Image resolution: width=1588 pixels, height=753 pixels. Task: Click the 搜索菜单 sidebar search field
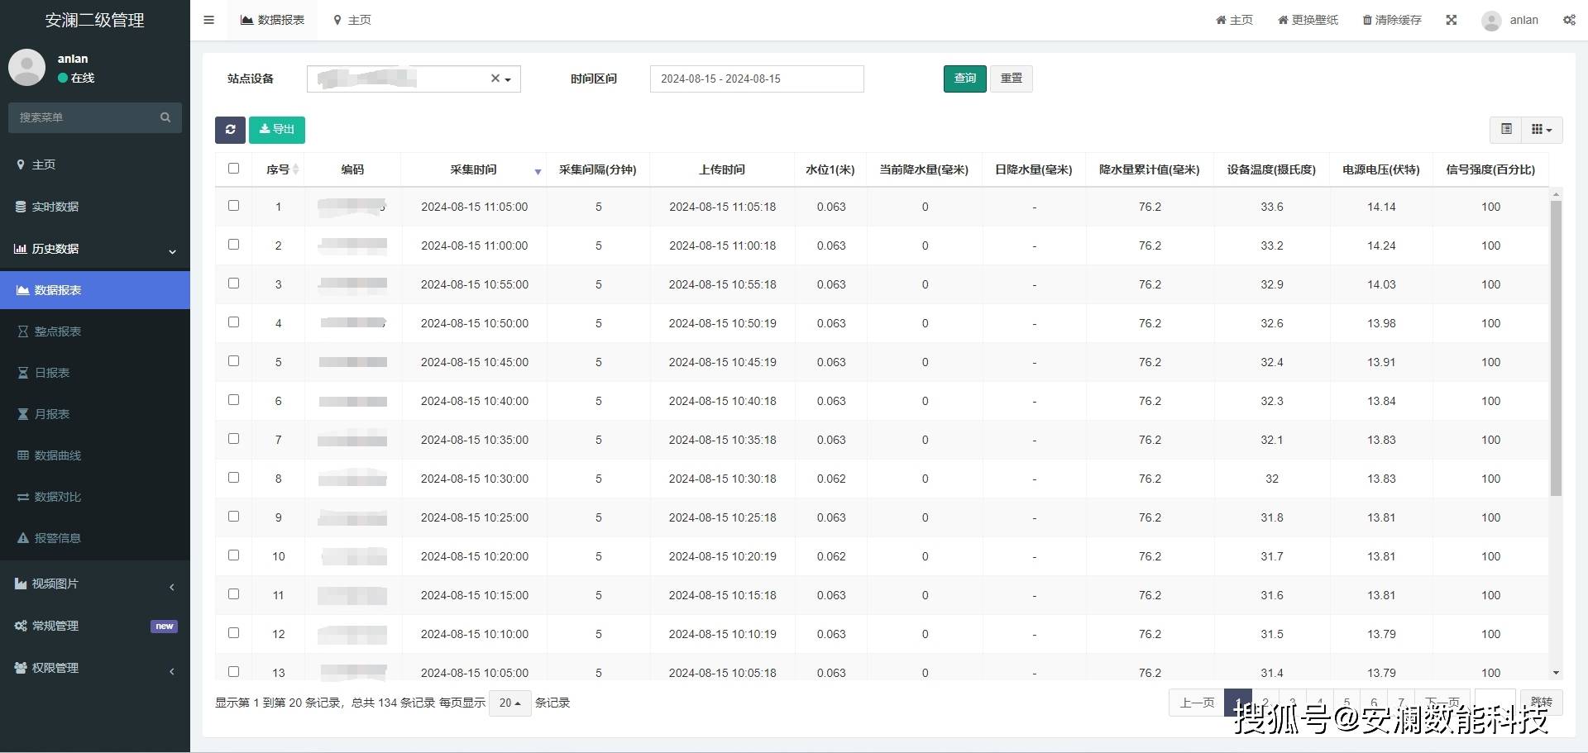point(83,117)
